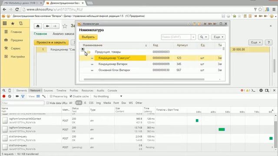Click the browser back arrow
The image size is (278, 156).
tap(4, 10)
